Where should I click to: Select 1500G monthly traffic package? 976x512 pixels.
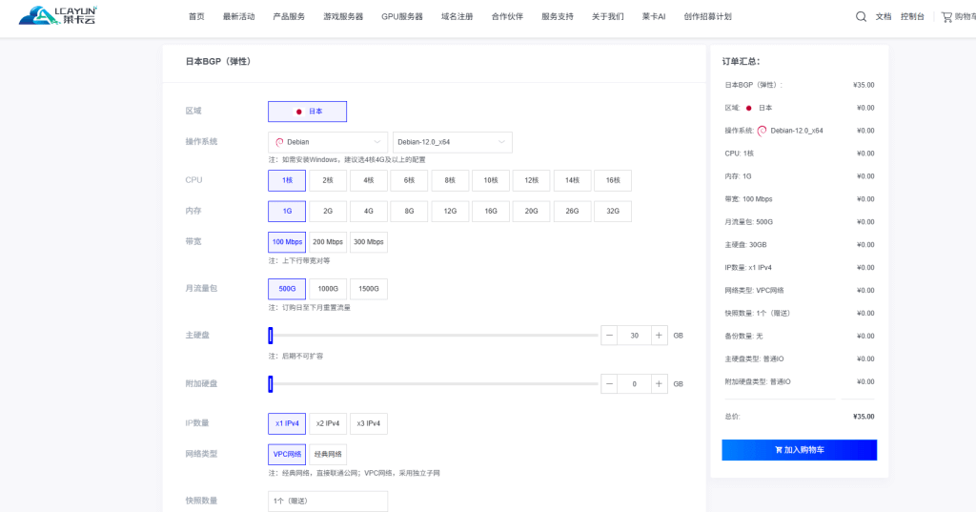pyautogui.click(x=369, y=289)
